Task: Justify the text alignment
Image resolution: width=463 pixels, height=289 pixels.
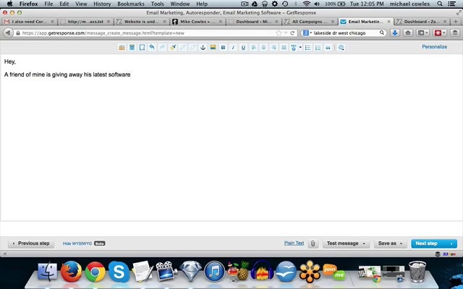Action: (x=284, y=48)
